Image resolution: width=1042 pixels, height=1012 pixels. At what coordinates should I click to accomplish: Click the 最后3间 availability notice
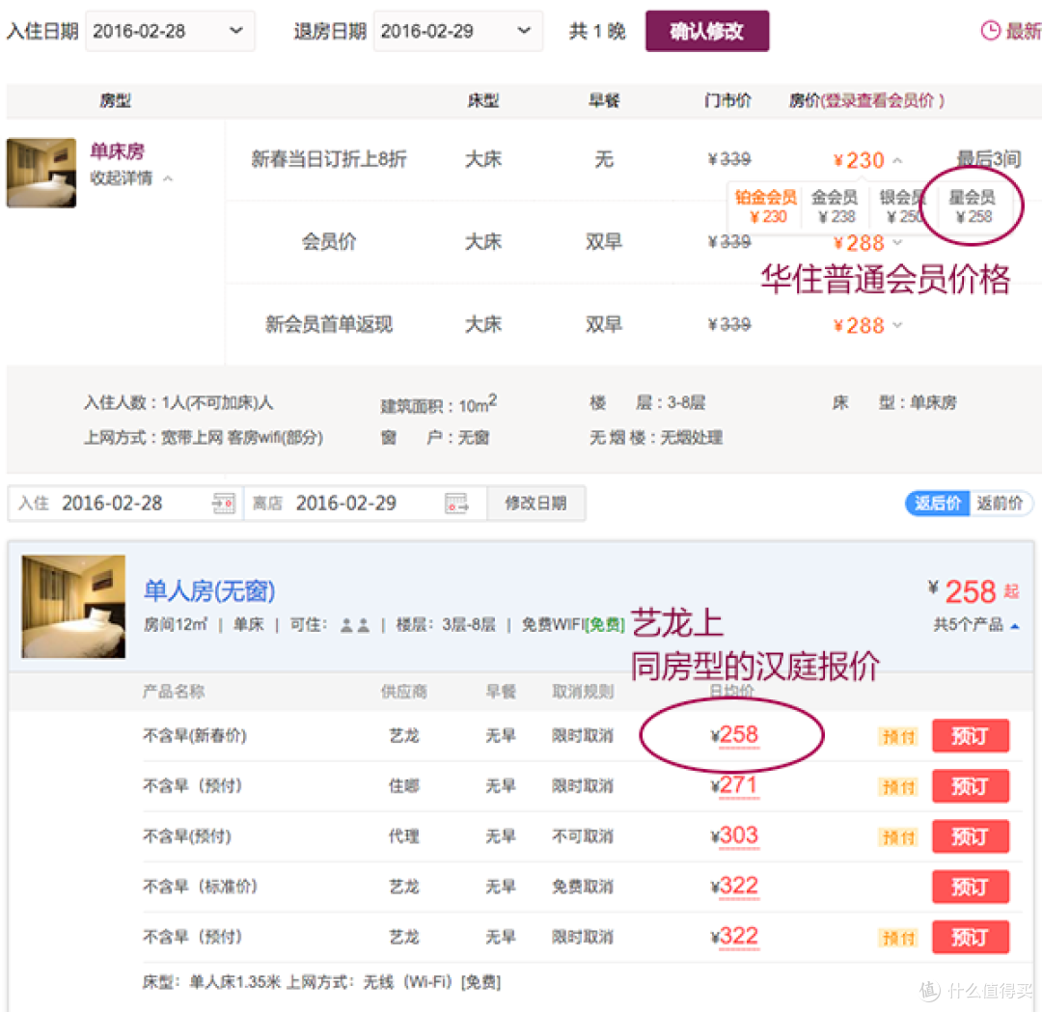[989, 159]
